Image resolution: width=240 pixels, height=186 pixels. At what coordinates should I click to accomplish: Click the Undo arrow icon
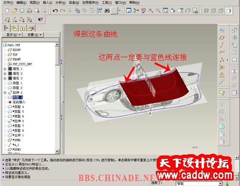pyautogui.click(x=55, y=11)
